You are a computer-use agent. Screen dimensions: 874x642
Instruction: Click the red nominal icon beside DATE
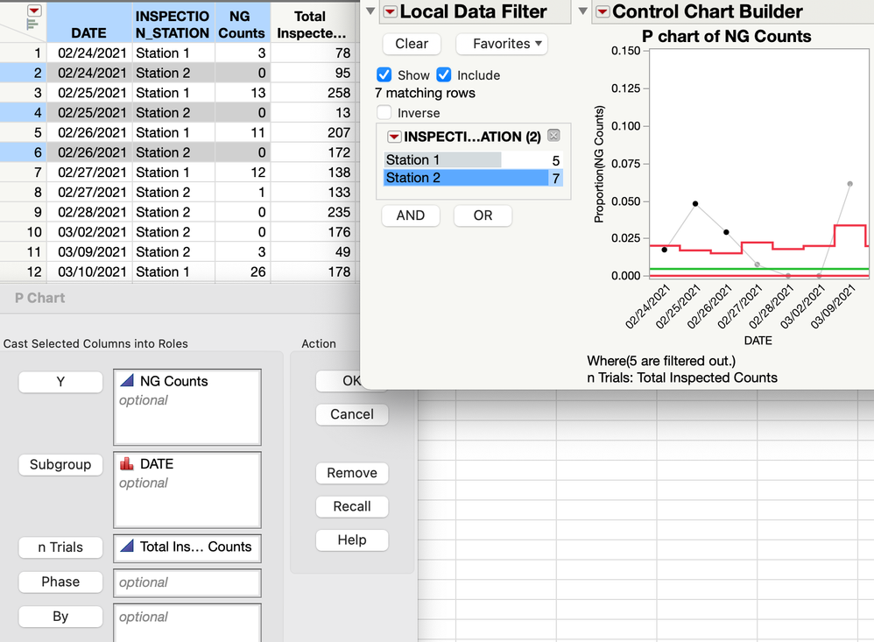coord(126,463)
